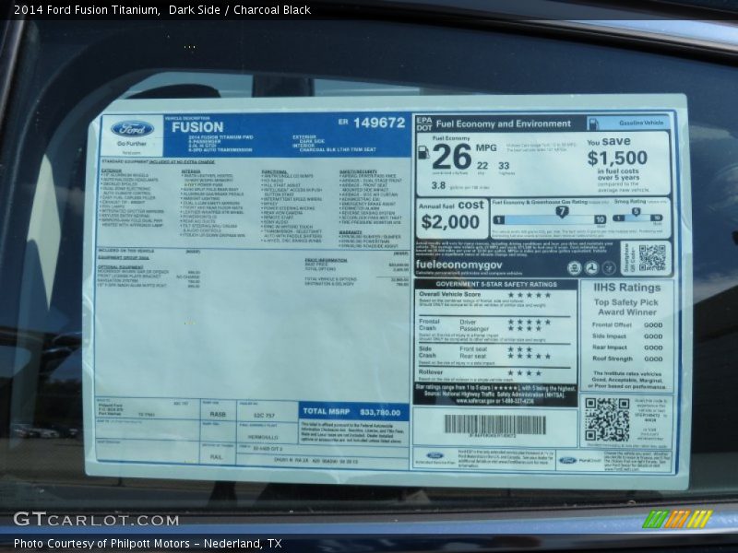Click the Photo Courtesy of Philpott Motors caption
This screenshot has height=553, width=738.
click(148, 544)
